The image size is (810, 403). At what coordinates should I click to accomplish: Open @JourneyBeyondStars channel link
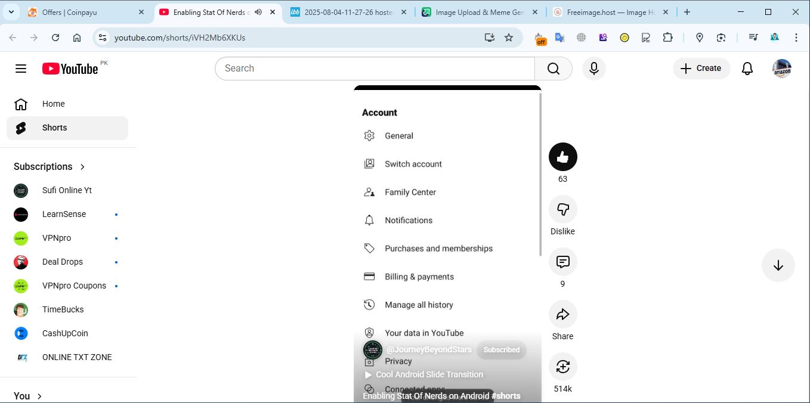tap(429, 350)
